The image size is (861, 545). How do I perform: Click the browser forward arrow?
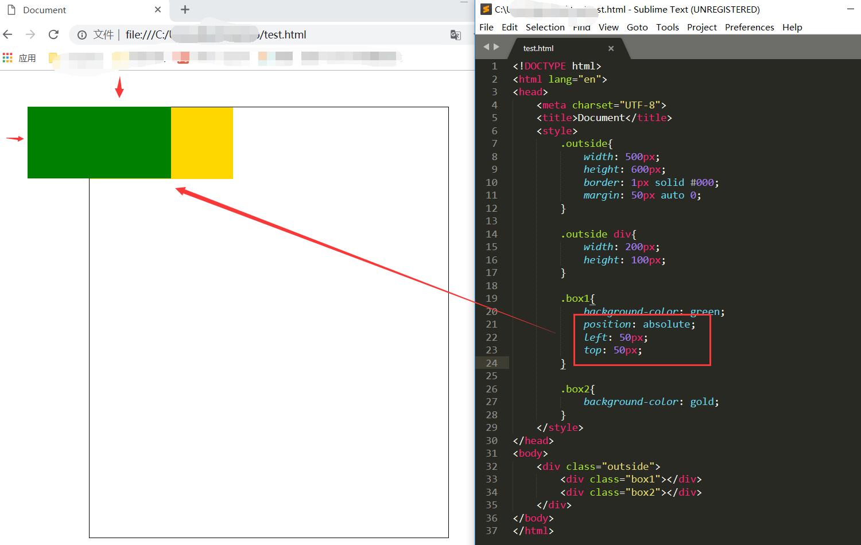[30, 34]
